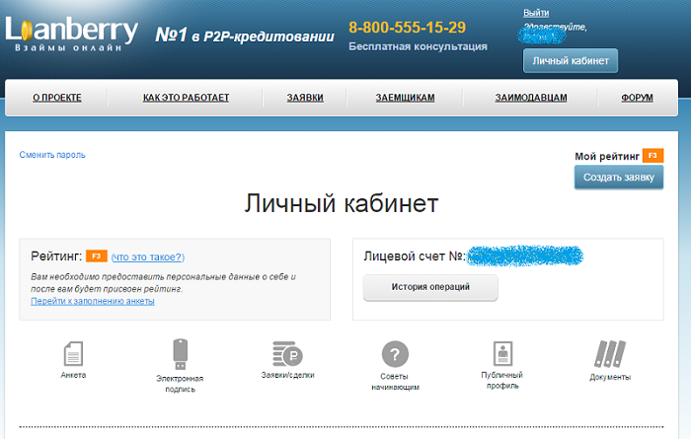Image resolution: width=691 pixels, height=439 pixels.
Task: Click the orange F3 badge beside Мой рейтинг
Action: coord(653,156)
